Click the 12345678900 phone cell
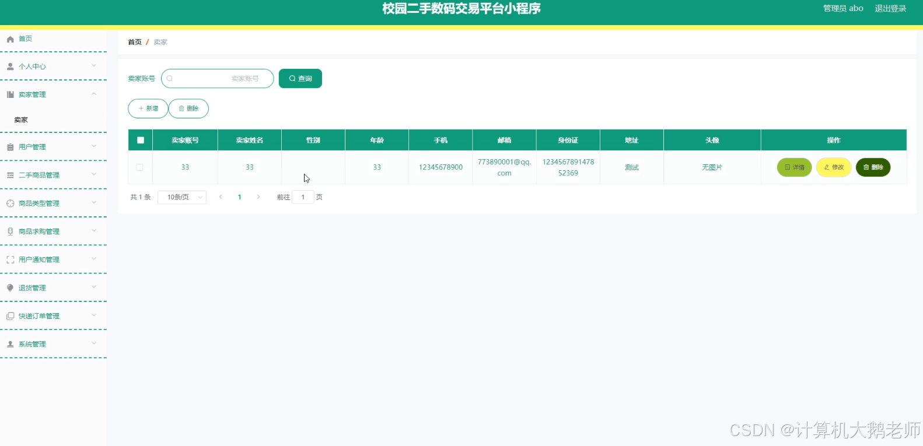Image resolution: width=923 pixels, height=446 pixels. click(440, 167)
